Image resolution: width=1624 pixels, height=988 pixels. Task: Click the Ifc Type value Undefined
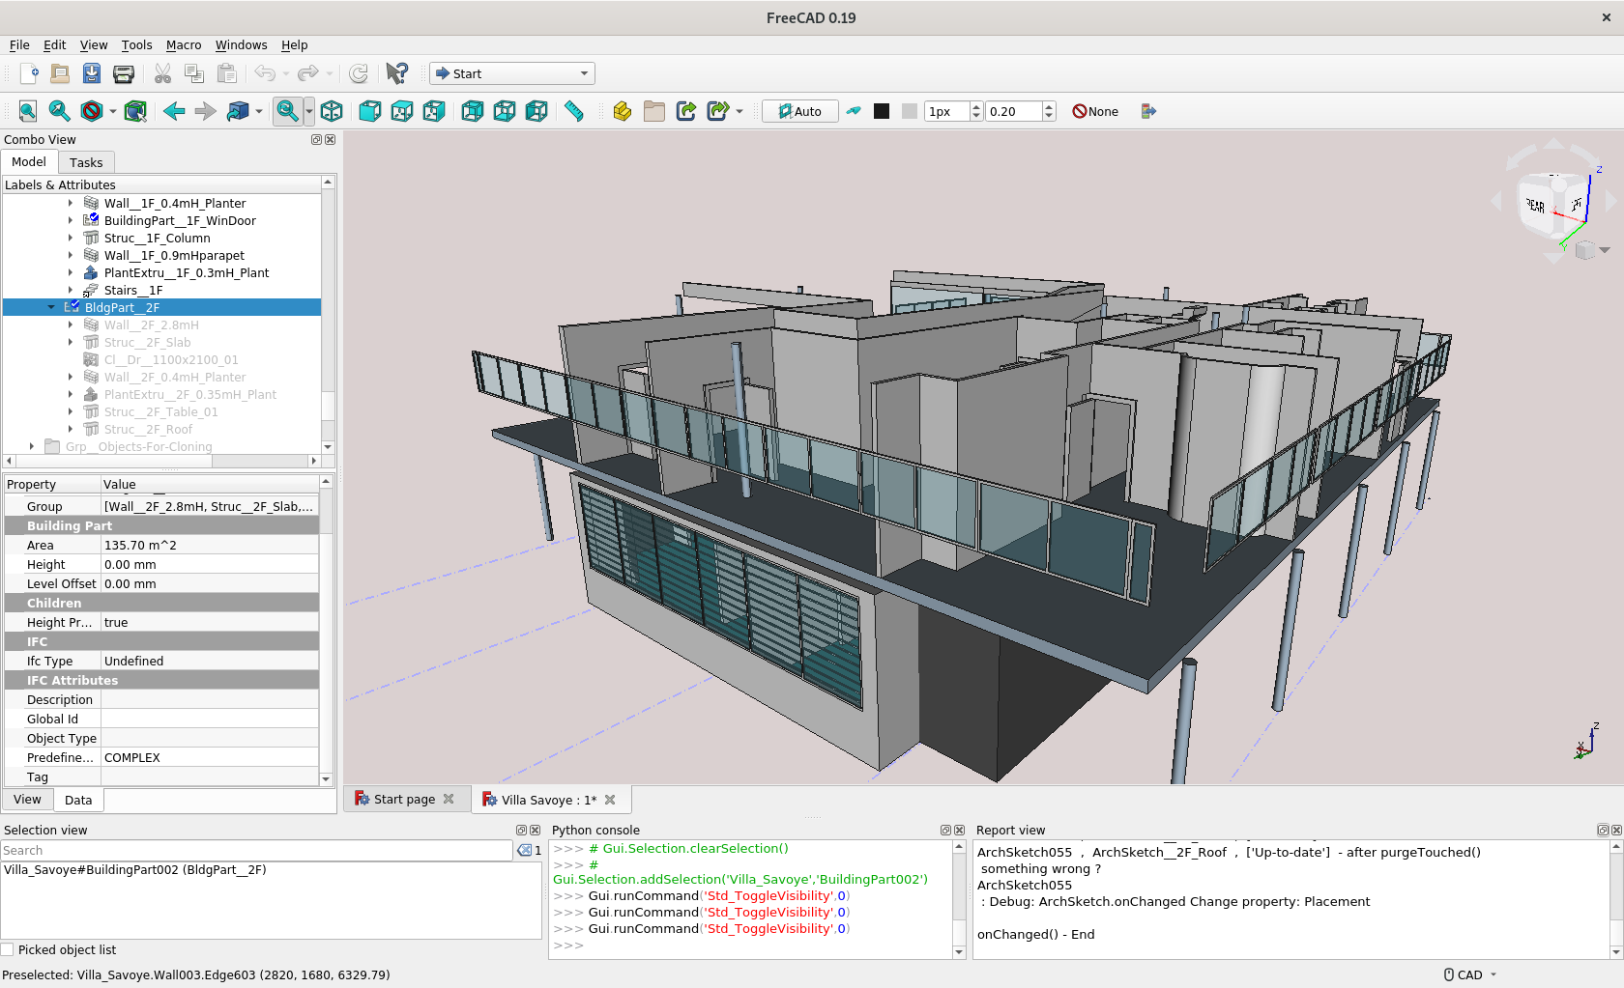click(x=210, y=661)
